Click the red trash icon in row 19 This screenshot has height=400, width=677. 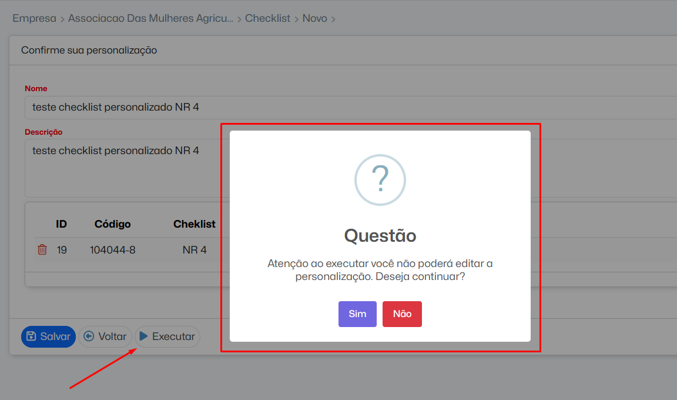click(42, 250)
